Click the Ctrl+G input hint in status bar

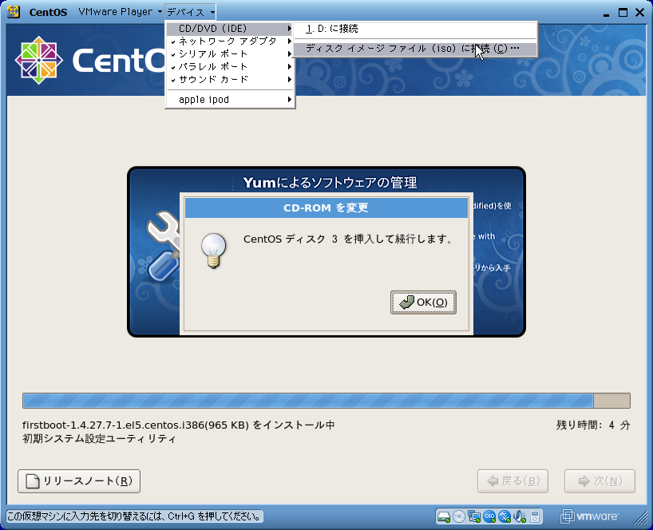click(x=135, y=516)
